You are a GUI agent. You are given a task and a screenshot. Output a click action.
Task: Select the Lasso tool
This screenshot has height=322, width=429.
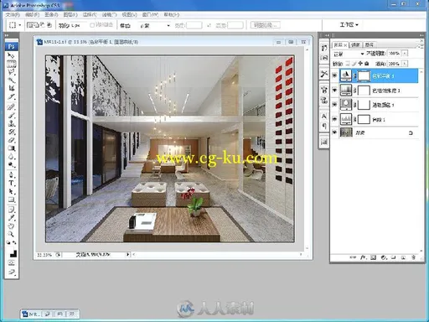(x=11, y=72)
